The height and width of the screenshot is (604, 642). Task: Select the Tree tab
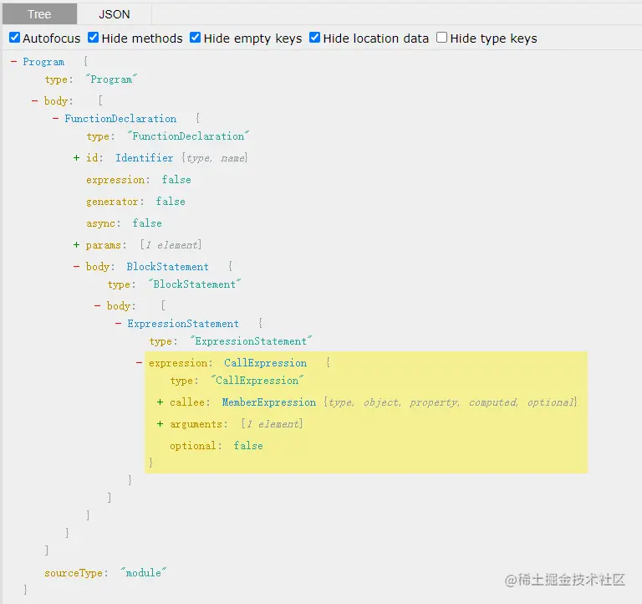(x=39, y=14)
